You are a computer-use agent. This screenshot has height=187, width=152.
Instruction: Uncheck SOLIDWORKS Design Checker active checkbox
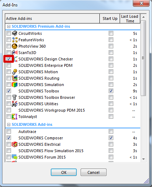9,59
